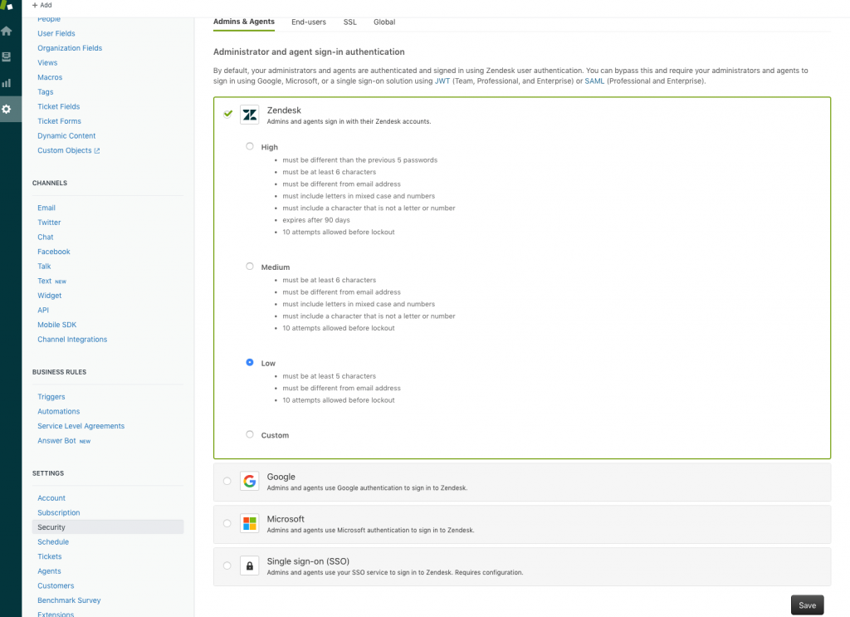850x617 pixels.
Task: Click the Single sign-on (SSO) option title
Action: 308,561
